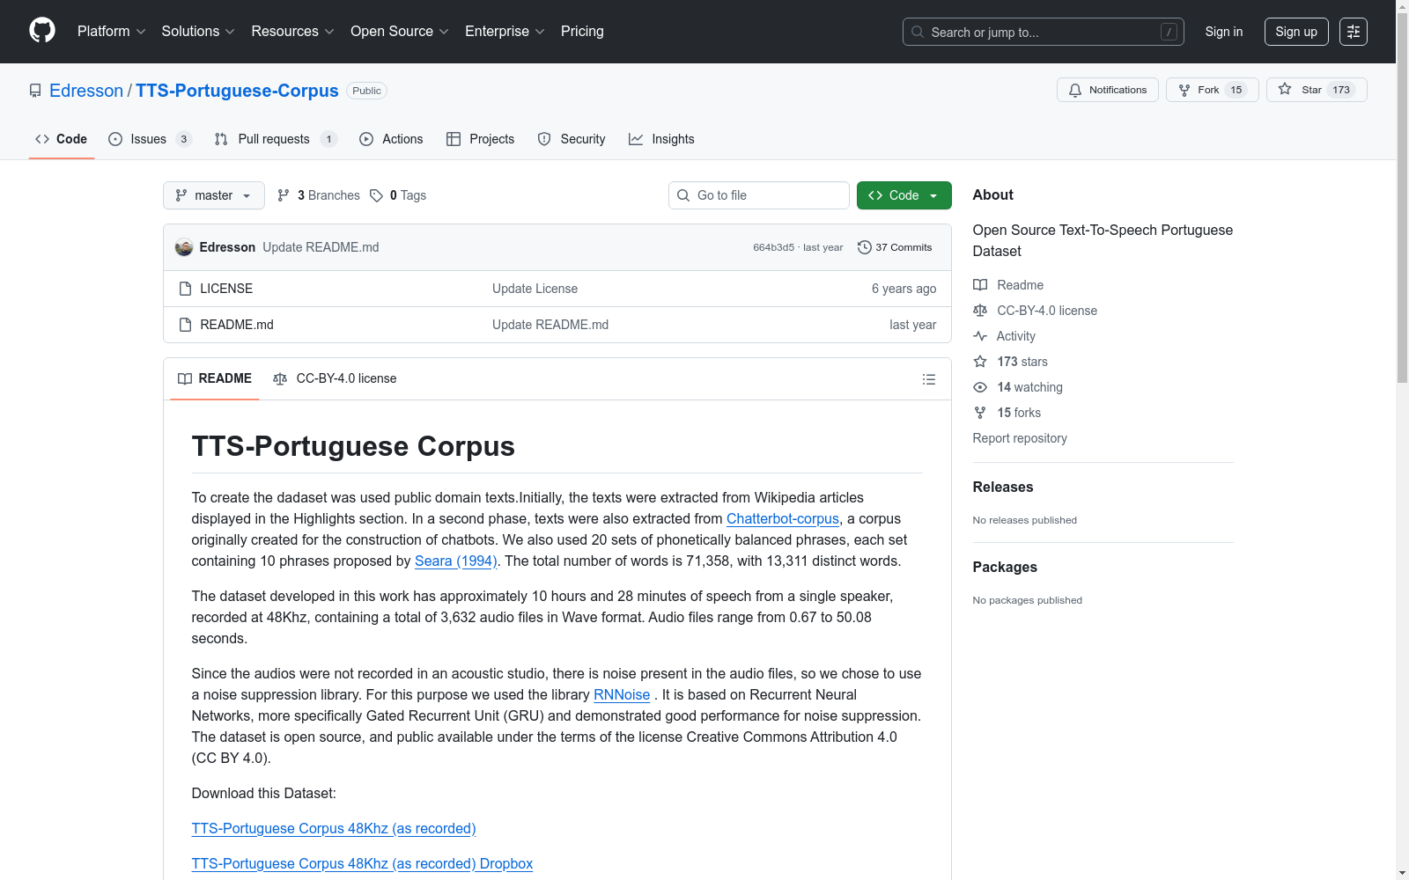1409x880 pixels.
Task: Click Report repository
Action: [1020, 438]
